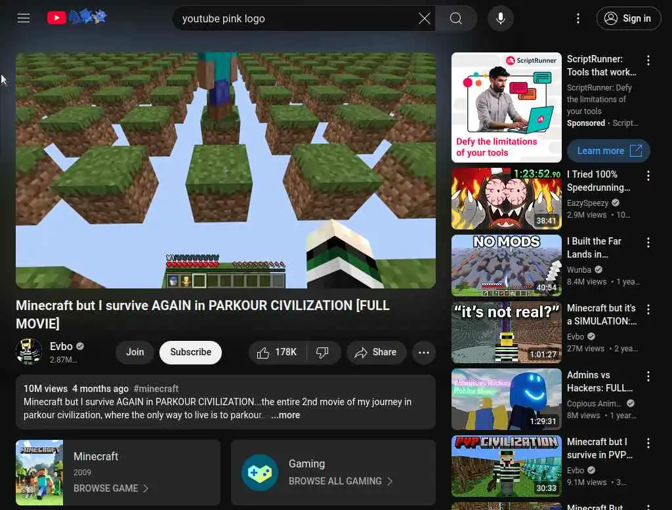
Task: Click the Gaming category title
Action: point(307,463)
